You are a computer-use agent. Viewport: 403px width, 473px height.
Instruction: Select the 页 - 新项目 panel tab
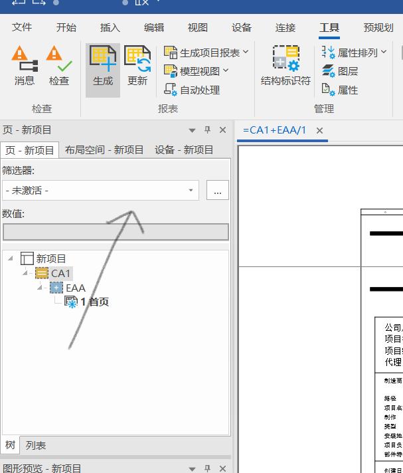click(29, 150)
